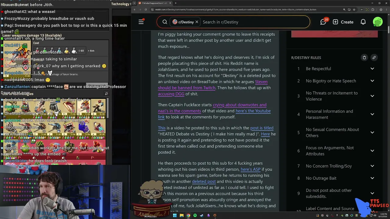Screen dimensions: 390x219
Task: Open the 'post is titled' link
Action: pyautogui.click(x=262, y=128)
